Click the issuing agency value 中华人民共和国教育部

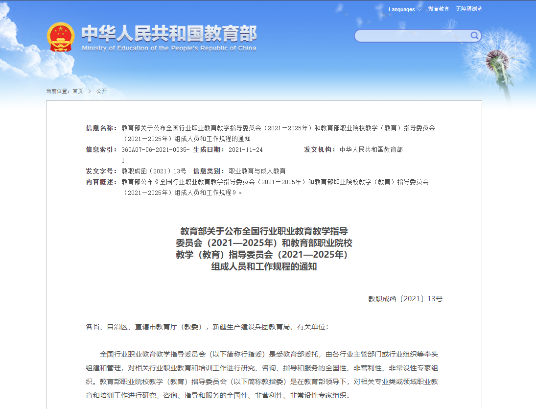[371, 149]
